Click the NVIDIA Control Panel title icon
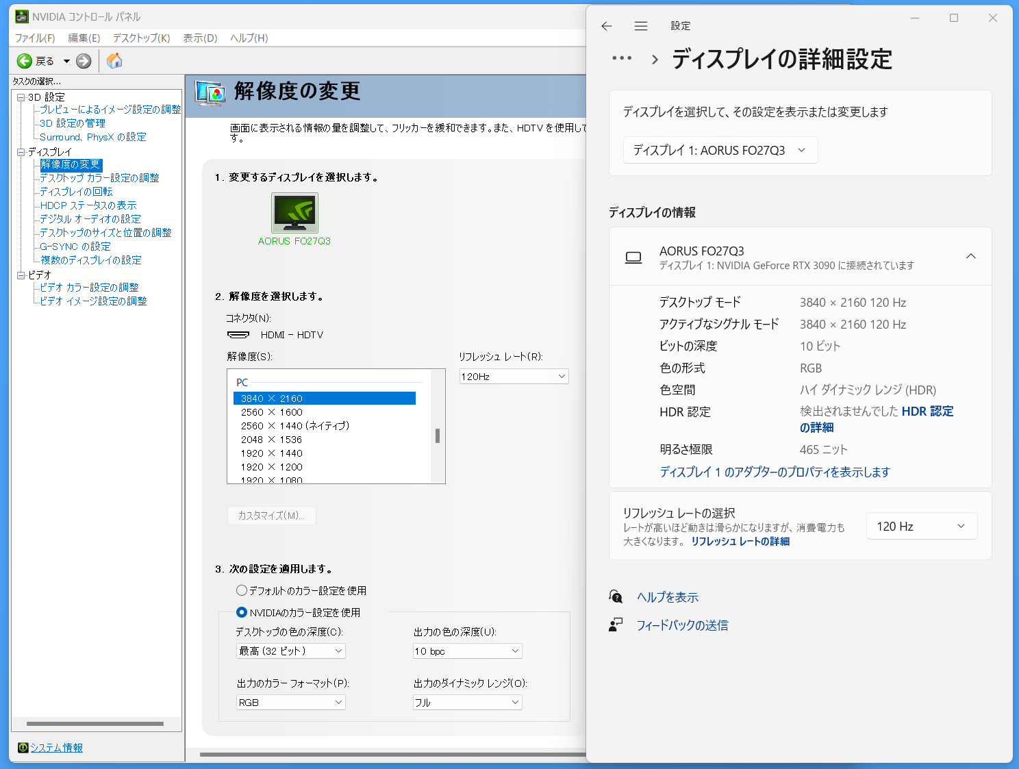1019x769 pixels. pyautogui.click(x=22, y=16)
